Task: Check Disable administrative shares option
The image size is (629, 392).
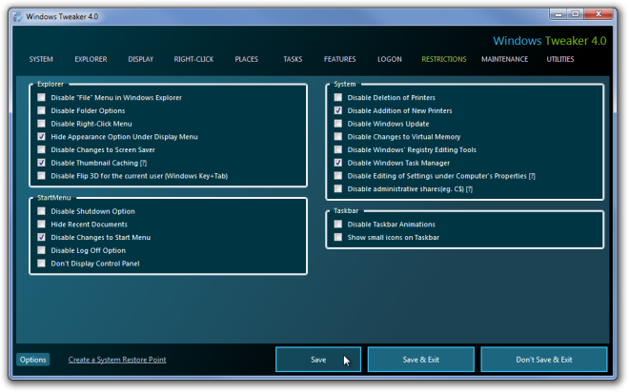Action: (338, 188)
